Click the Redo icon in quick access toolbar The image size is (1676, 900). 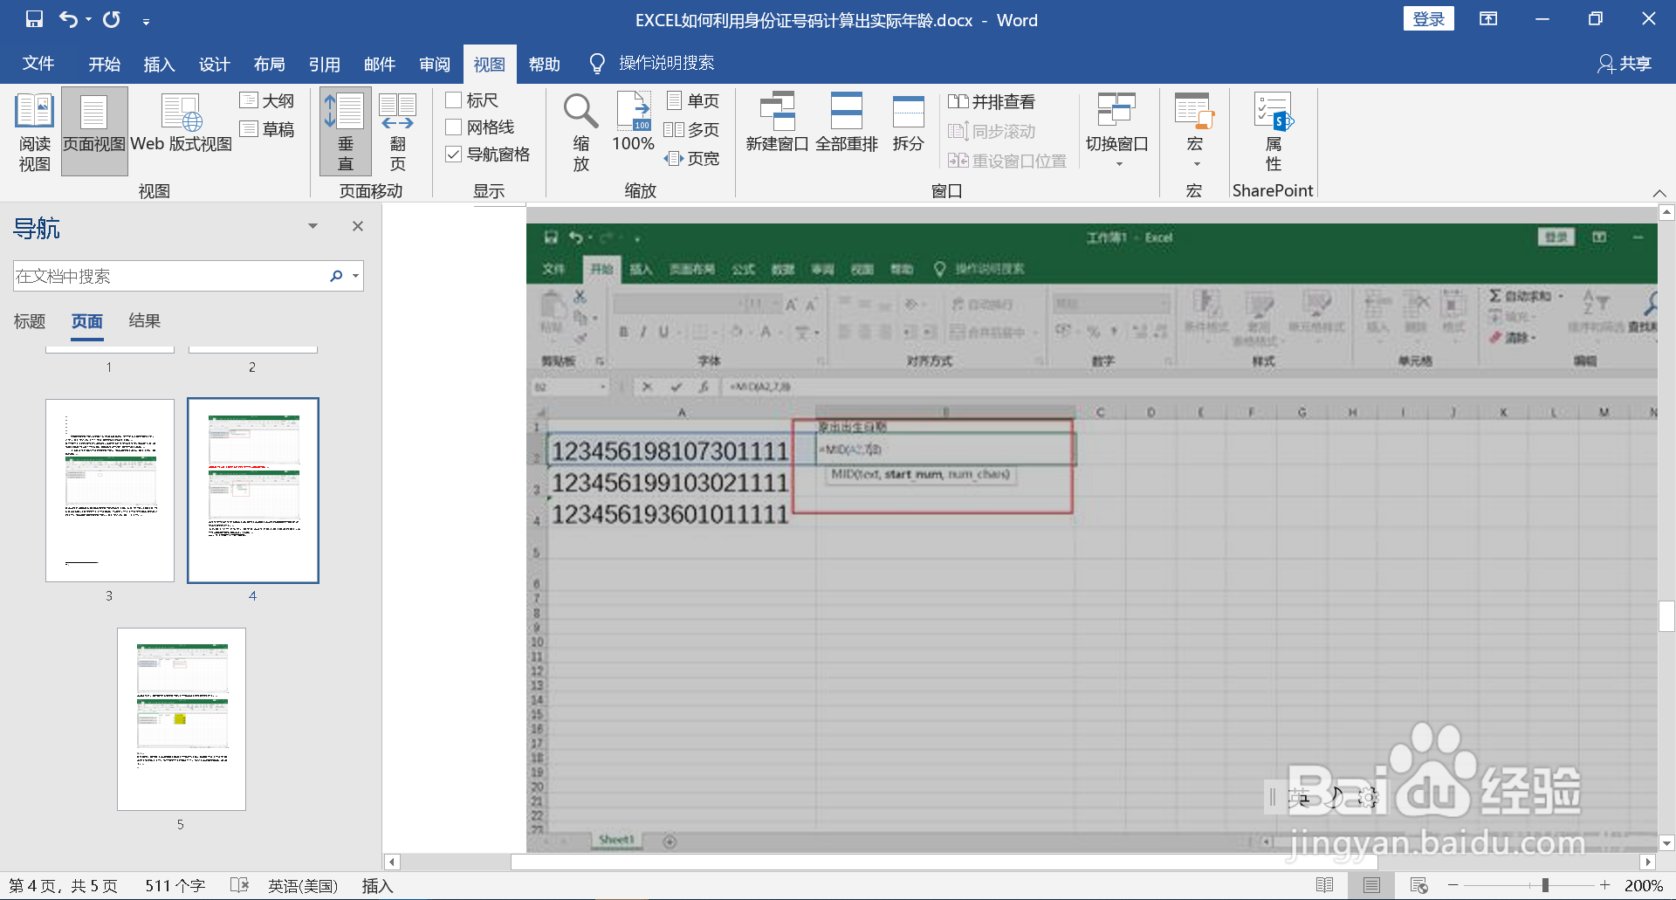pos(112,19)
